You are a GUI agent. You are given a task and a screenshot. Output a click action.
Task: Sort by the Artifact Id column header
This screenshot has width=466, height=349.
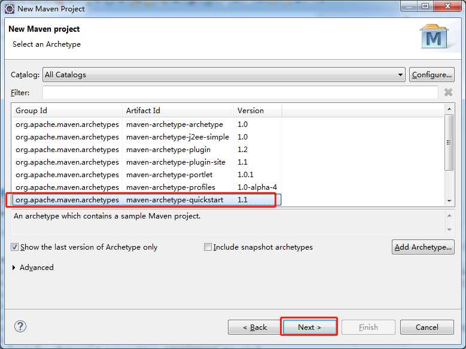pyautogui.click(x=178, y=110)
